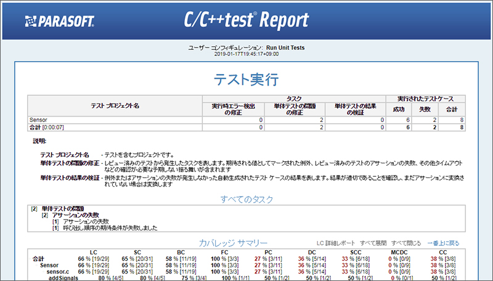Click the 単体テストの問題の修正 column header
The height and width of the screenshot is (281, 493).
(295, 109)
